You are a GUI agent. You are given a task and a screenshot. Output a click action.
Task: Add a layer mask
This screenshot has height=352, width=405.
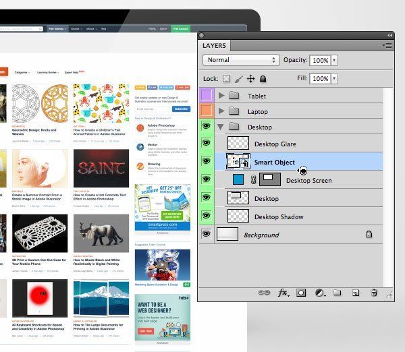(x=301, y=293)
